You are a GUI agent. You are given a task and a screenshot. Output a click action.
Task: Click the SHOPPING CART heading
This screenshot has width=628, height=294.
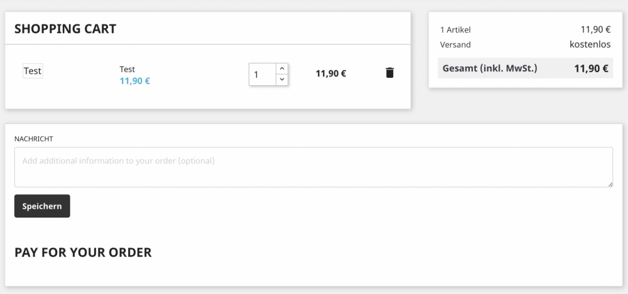click(x=65, y=29)
